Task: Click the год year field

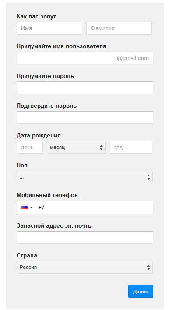Action: 131,147
